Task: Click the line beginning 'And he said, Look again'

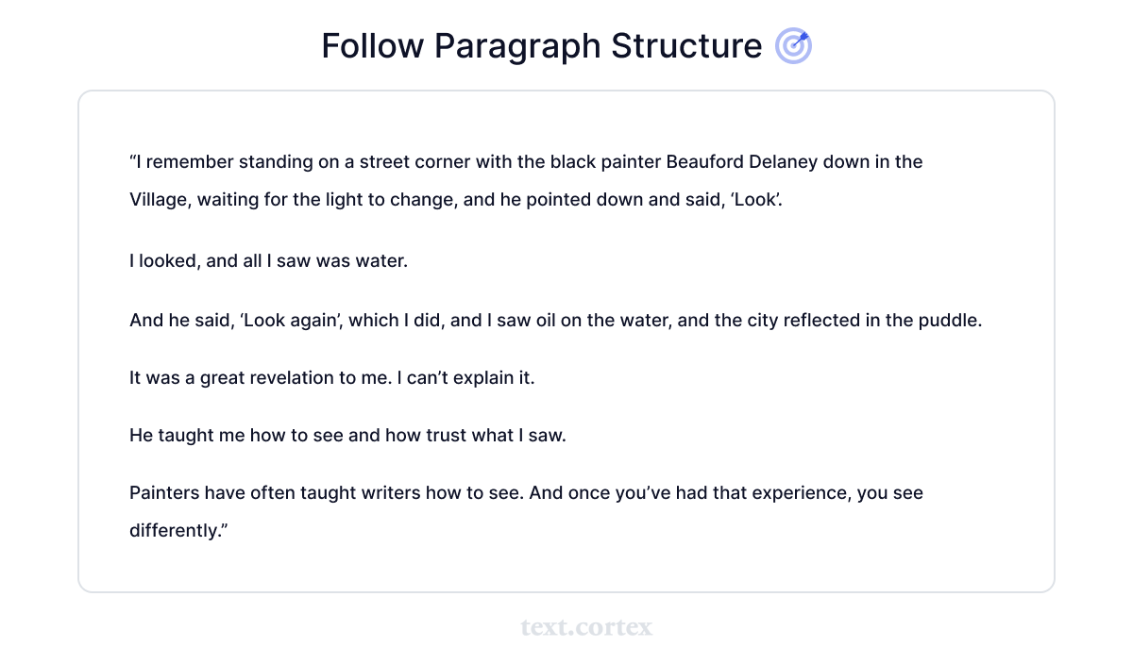Action: [x=556, y=321]
